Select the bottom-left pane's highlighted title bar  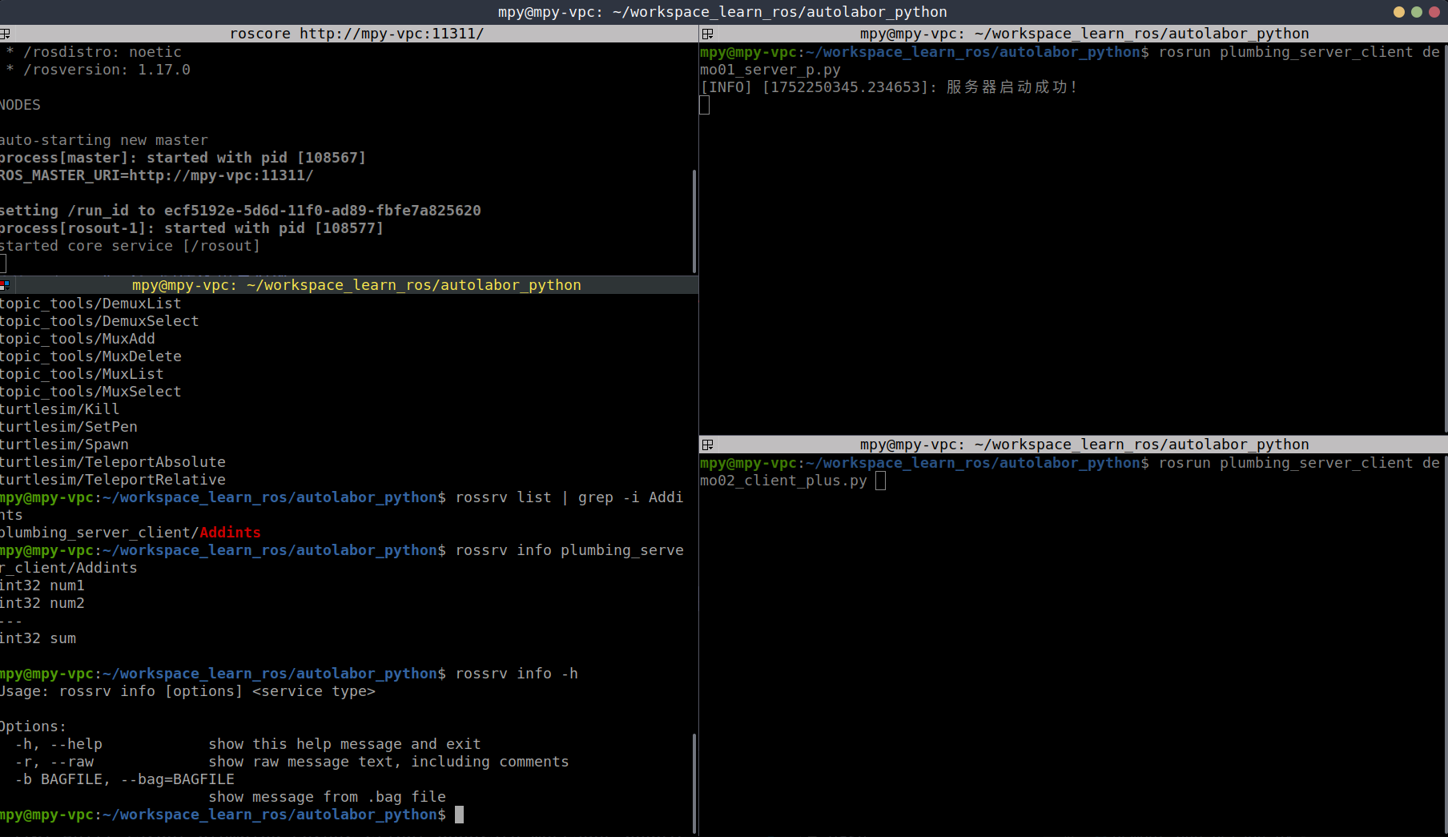click(x=356, y=285)
